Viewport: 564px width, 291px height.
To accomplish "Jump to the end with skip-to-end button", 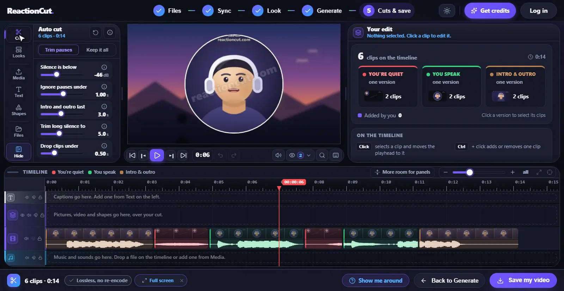I will tap(183, 155).
